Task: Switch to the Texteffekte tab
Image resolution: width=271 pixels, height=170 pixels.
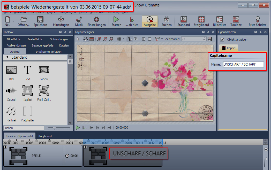Action: click(35, 39)
